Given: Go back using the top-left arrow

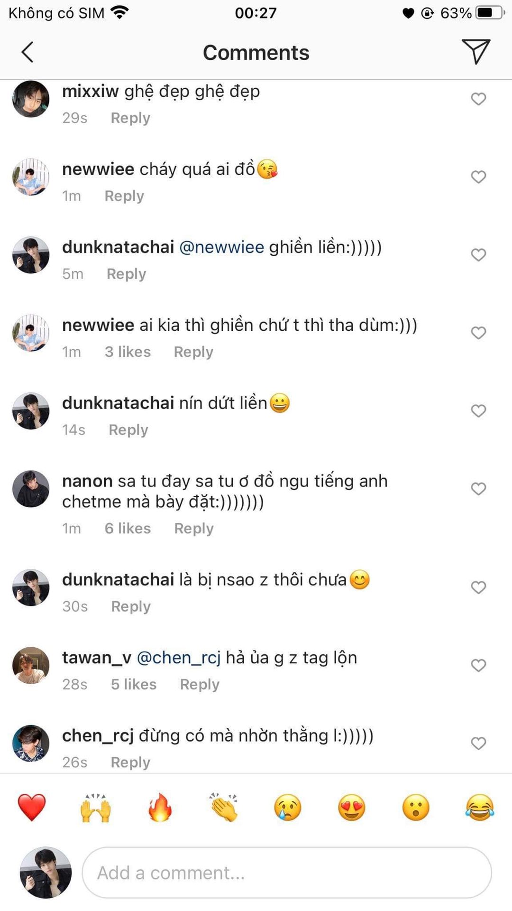Looking at the screenshot, I should (x=27, y=52).
